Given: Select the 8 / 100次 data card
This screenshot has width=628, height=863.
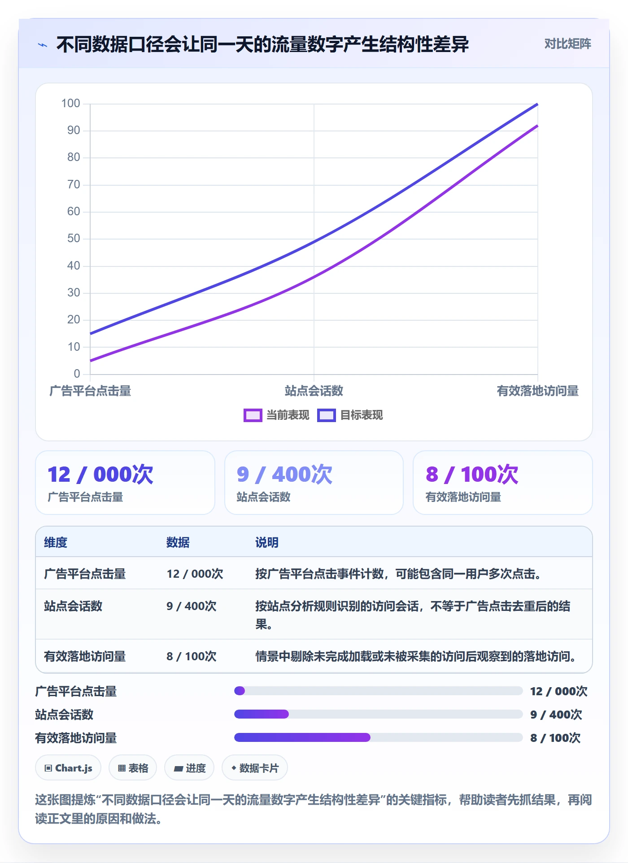Looking at the screenshot, I should pyautogui.click(x=503, y=483).
